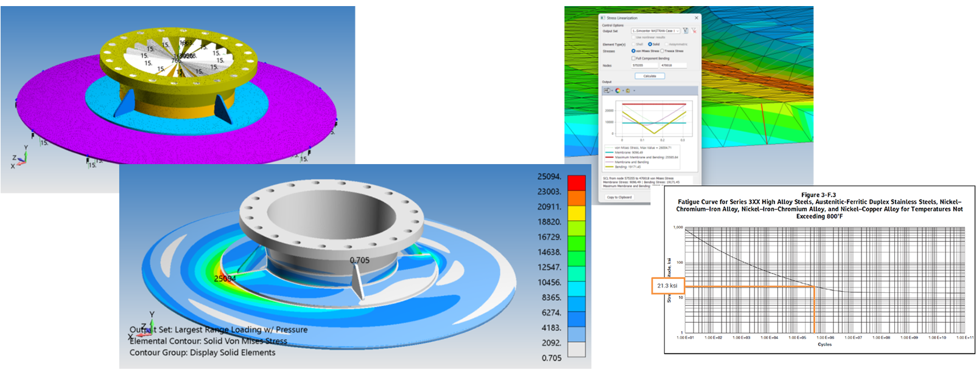Enable the Full Component Bending checkbox
The image size is (976, 375).
633,58
